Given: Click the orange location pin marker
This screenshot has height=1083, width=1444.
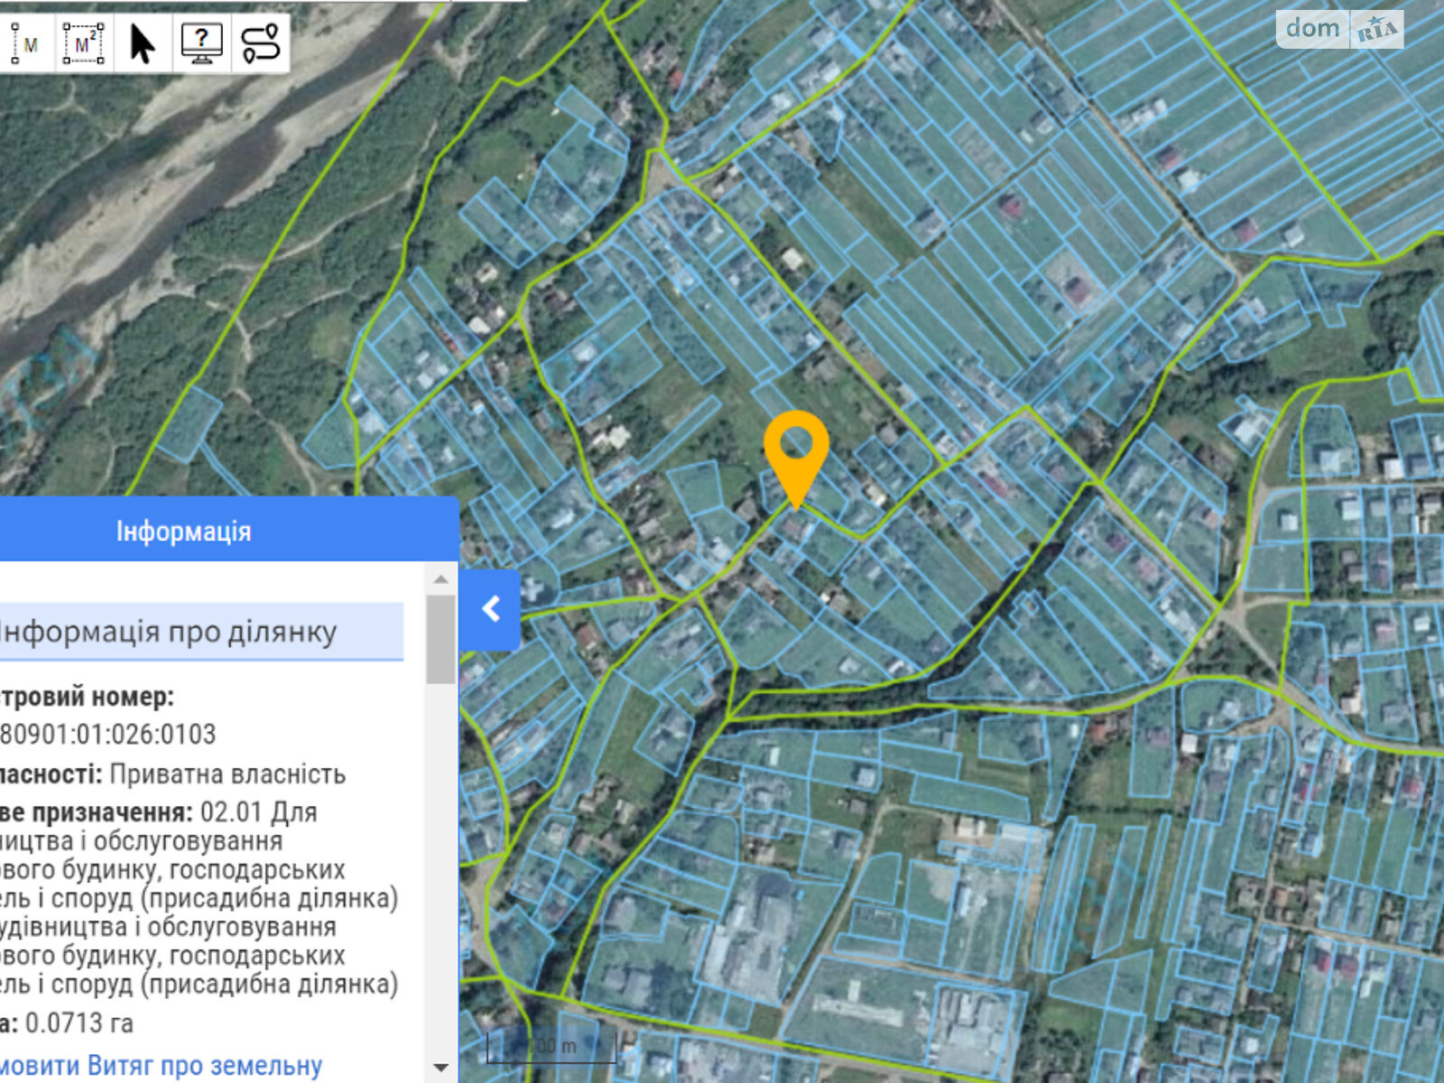Looking at the screenshot, I should click(796, 451).
